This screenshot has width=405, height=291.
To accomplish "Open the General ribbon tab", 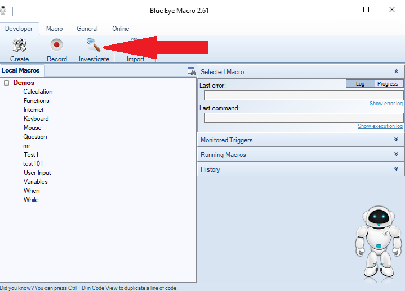I will [x=87, y=29].
